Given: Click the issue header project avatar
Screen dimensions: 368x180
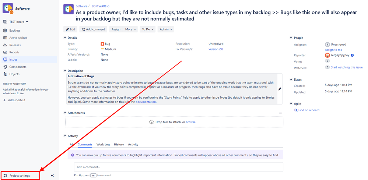Looking at the screenshot, I should click(x=69, y=9).
